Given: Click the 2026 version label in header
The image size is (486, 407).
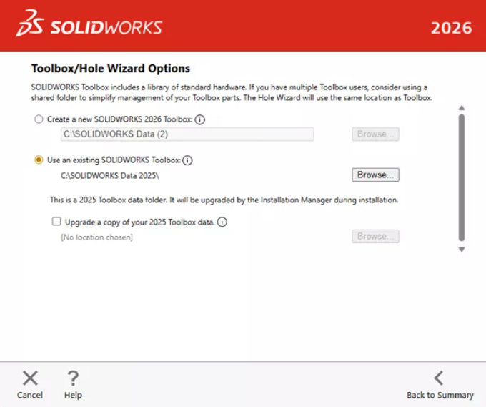Looking at the screenshot, I should coord(451,28).
